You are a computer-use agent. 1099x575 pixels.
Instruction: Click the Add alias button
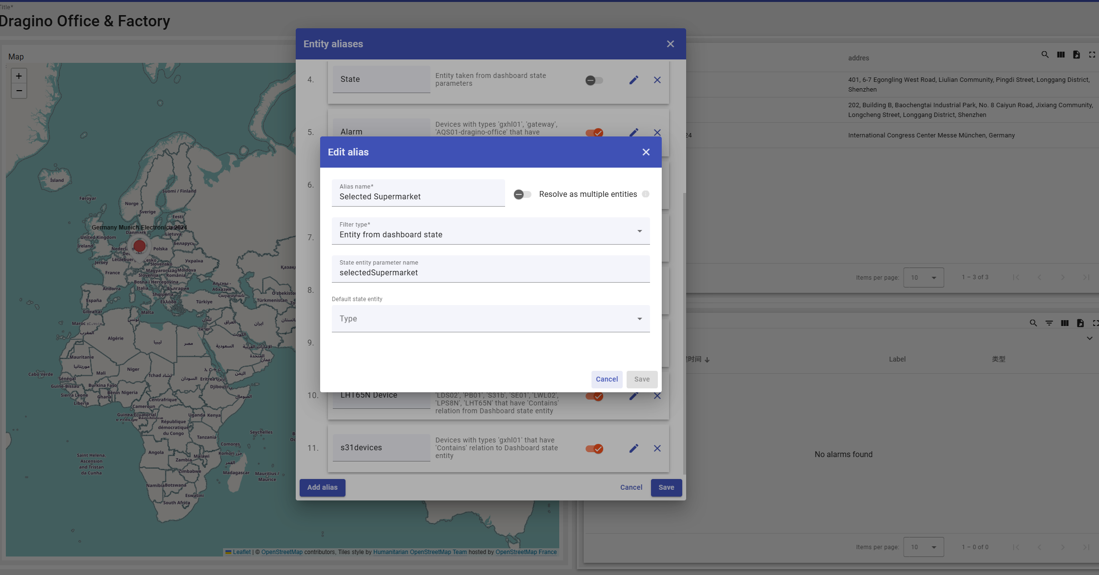coord(322,487)
